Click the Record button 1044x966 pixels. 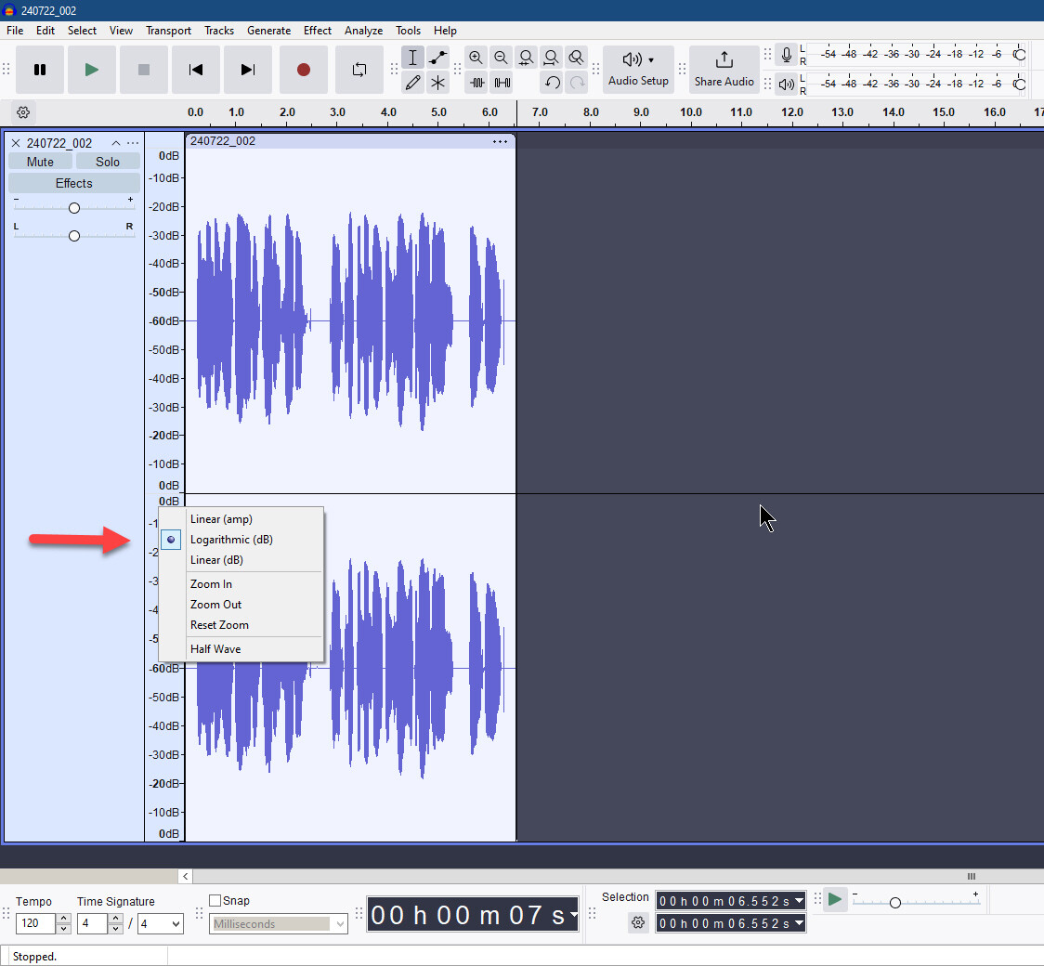pyautogui.click(x=303, y=70)
